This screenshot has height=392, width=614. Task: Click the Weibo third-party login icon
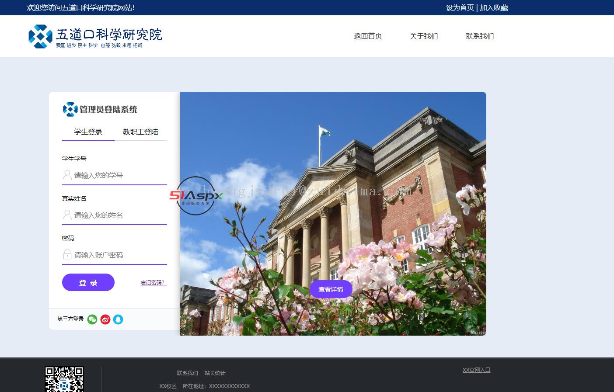coord(105,319)
